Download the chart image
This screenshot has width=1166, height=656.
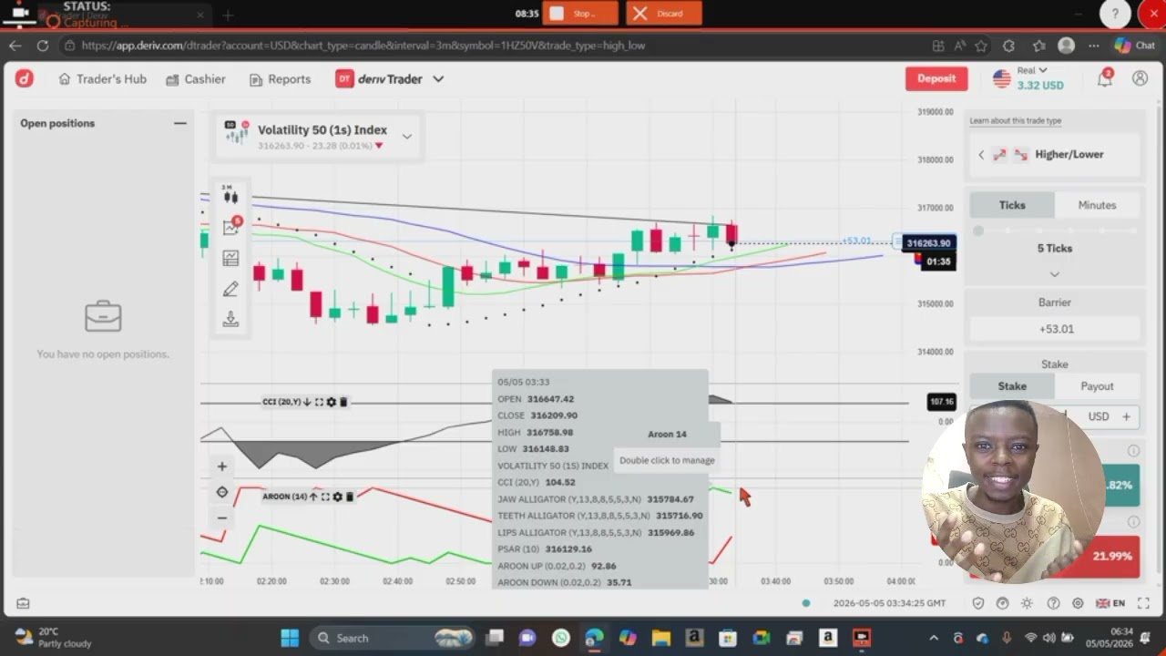point(230,319)
